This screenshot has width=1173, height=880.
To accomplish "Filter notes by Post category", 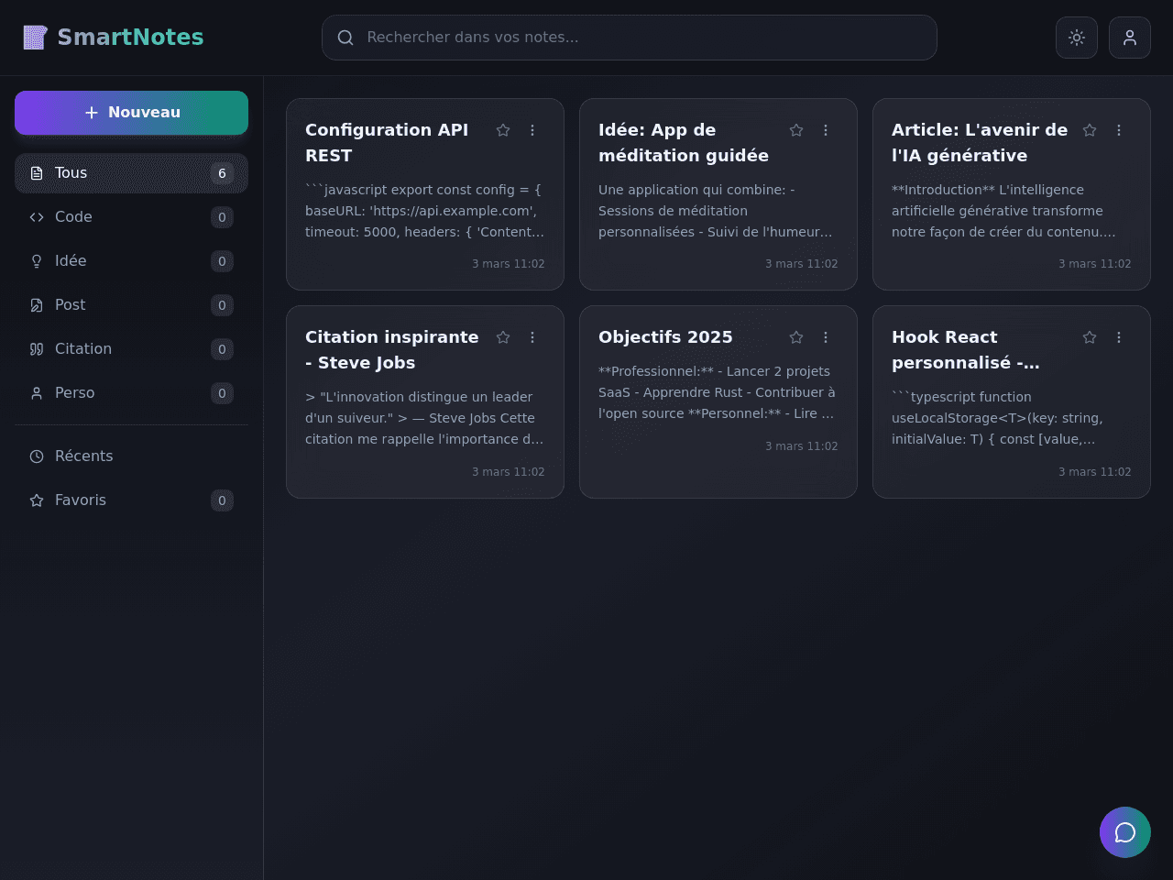I will coord(131,305).
